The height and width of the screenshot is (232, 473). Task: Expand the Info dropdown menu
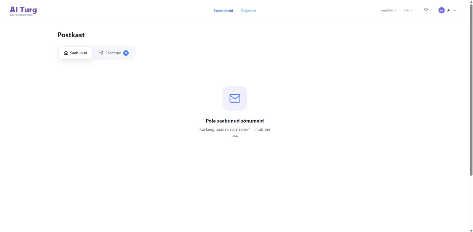[408, 10]
